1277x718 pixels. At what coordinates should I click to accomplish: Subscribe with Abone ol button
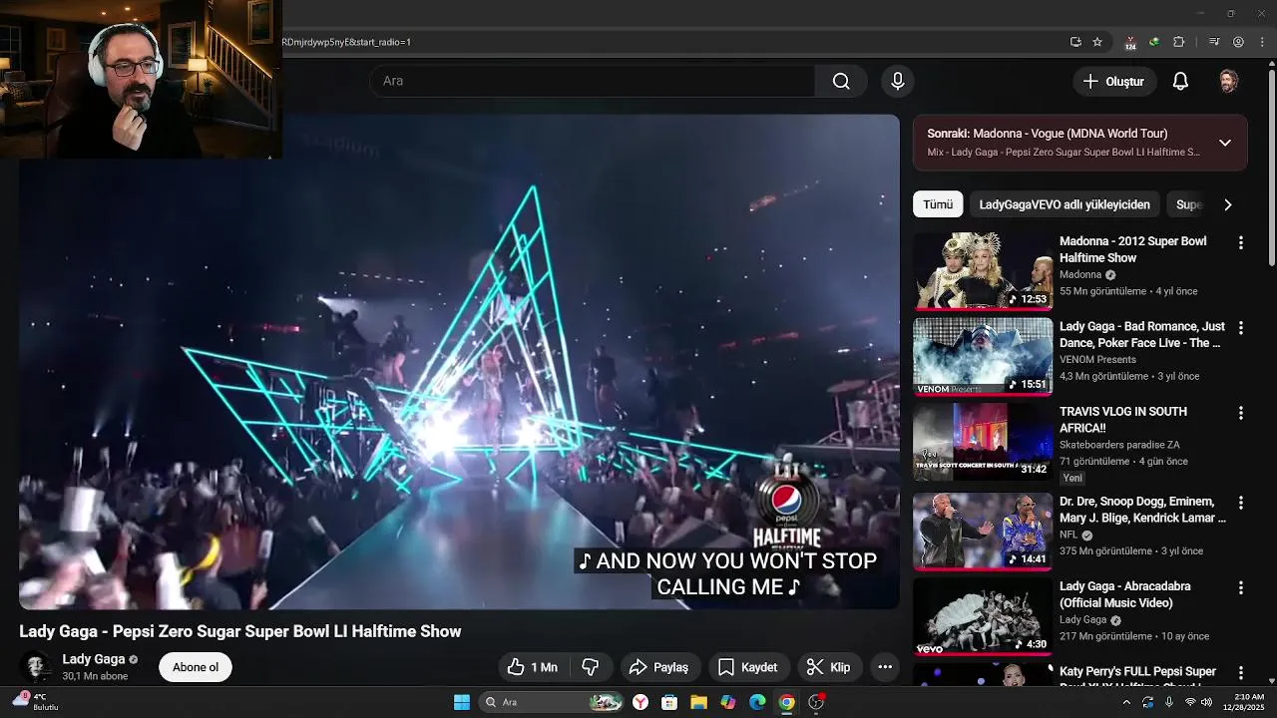pyautogui.click(x=196, y=667)
